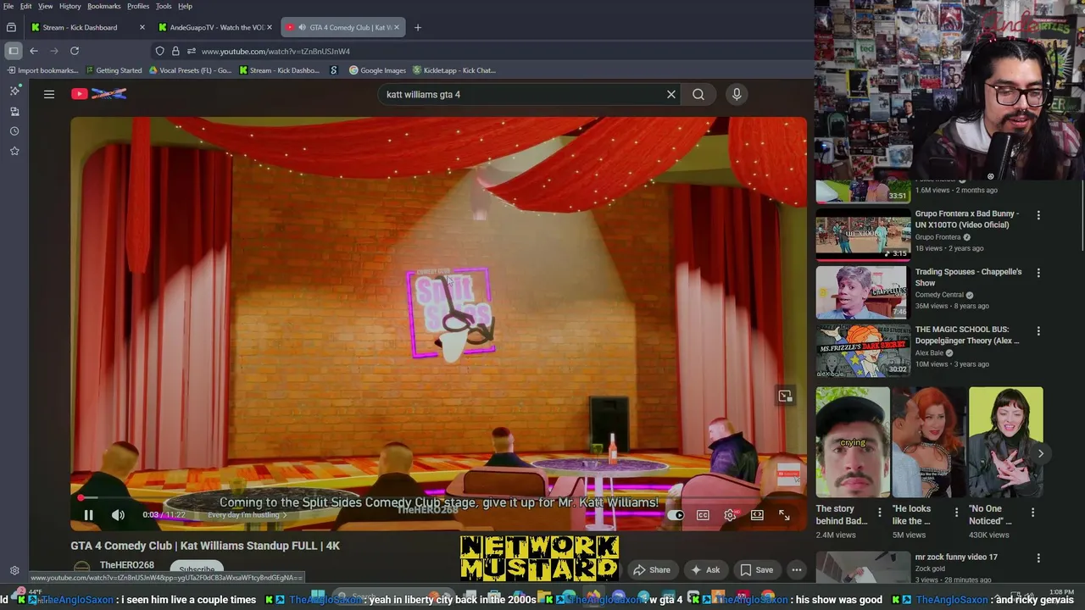Open options for 'He looks like the' short
Viewport: 1085px width, 610px height.
click(955, 512)
